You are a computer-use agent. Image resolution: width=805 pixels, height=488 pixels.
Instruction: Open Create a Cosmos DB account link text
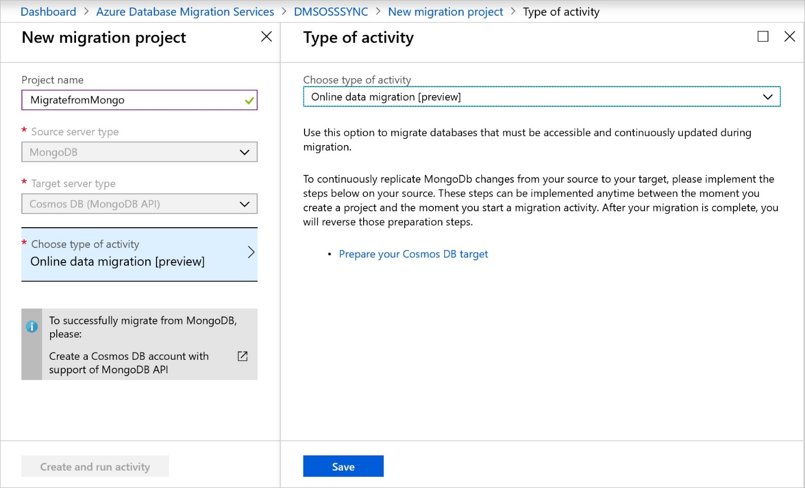point(129,363)
